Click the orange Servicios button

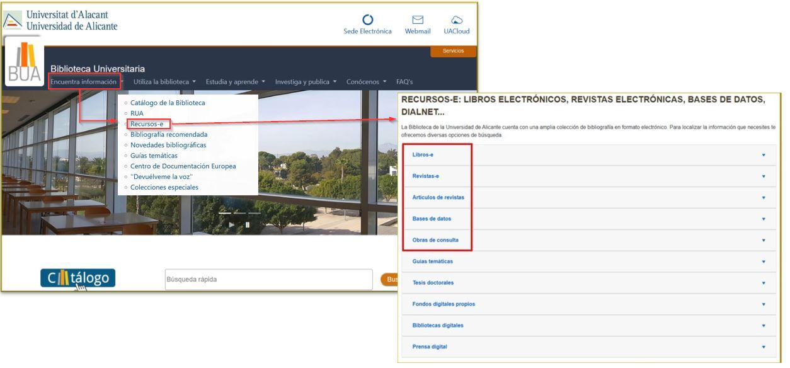[453, 51]
